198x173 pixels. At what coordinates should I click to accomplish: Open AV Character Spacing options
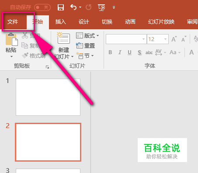pyautogui.click(x=160, y=52)
